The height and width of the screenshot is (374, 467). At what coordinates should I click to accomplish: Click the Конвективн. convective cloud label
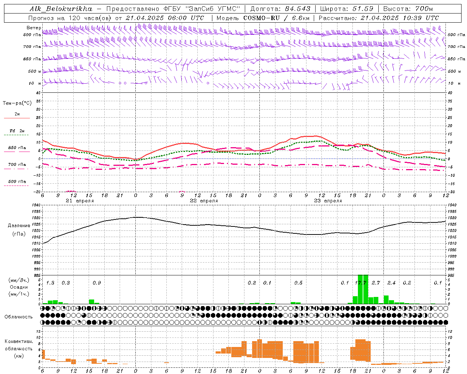tap(19, 341)
